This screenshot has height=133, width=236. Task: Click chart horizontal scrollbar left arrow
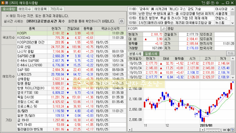(130, 130)
